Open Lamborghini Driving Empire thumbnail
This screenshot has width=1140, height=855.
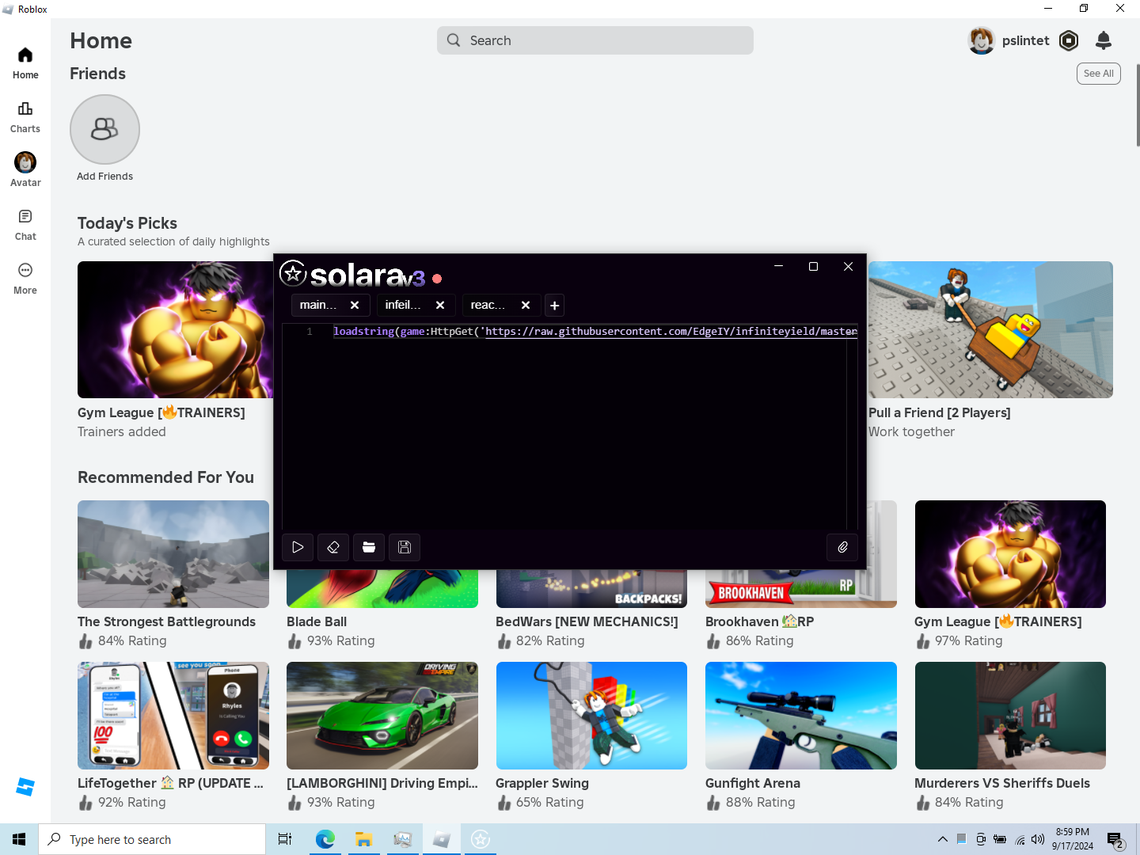tap(382, 716)
